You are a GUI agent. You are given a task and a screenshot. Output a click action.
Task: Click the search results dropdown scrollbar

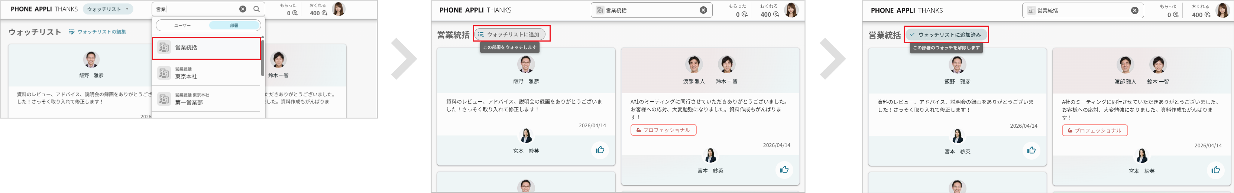(x=262, y=58)
